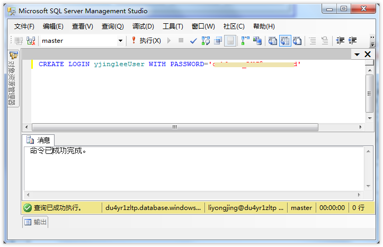Click the 查询已成功执行 status text
Viewport: 383px width, 247px height.
point(58,208)
